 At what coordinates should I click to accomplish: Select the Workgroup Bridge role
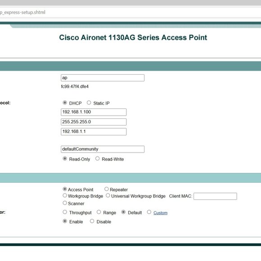65,196
